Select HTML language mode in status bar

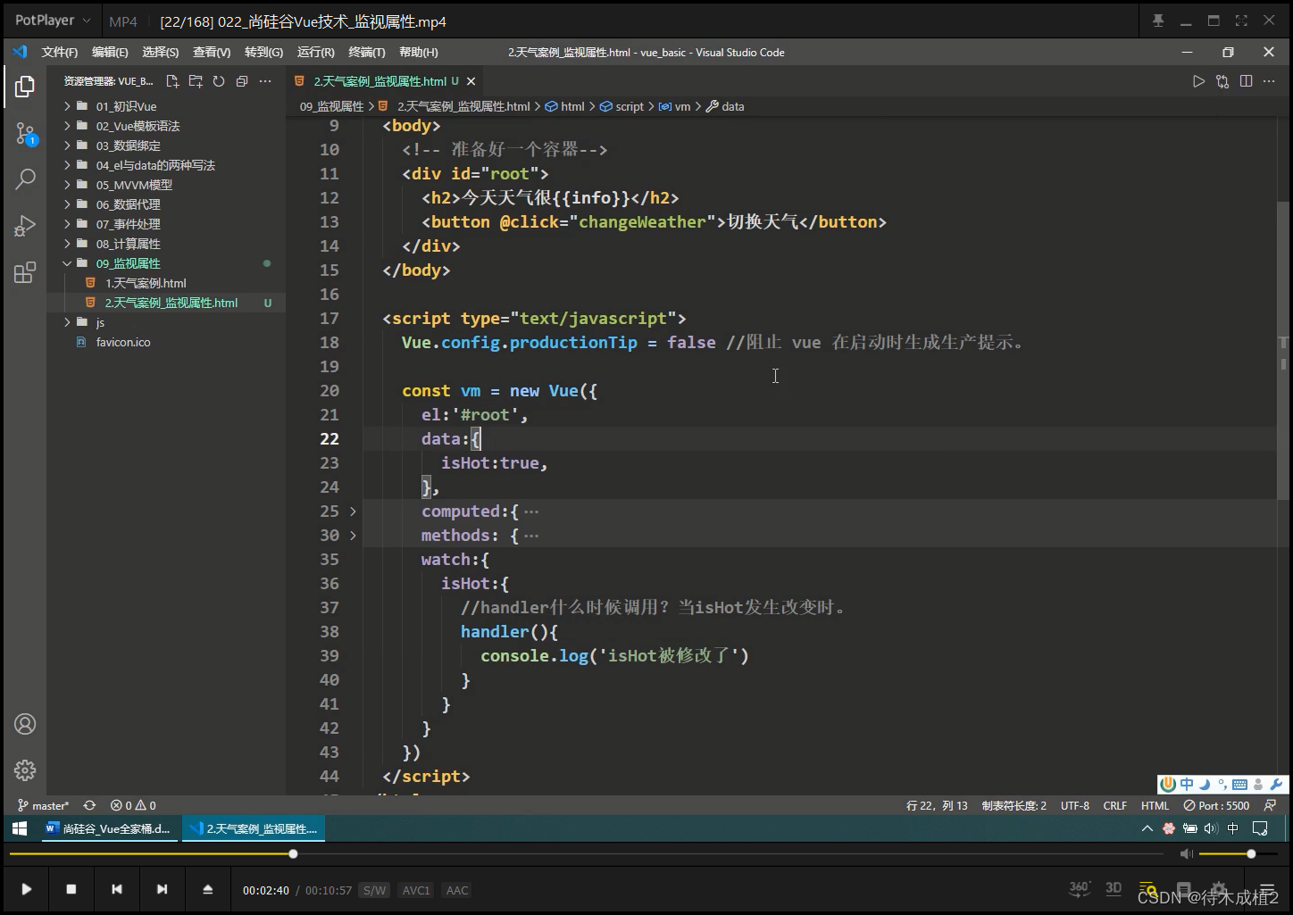[1155, 805]
